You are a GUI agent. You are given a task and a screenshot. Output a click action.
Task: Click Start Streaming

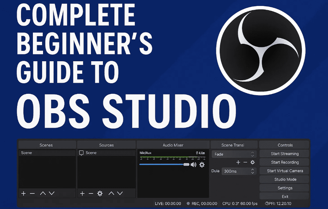click(x=285, y=154)
